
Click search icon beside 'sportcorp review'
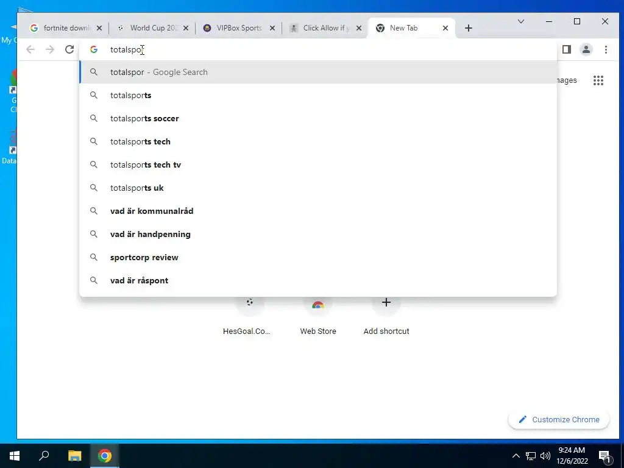coord(93,257)
